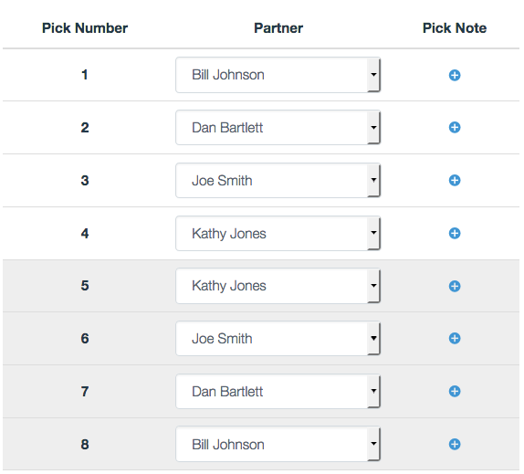Click the pick number 5 row cell
524x474 pixels.
[85, 286]
